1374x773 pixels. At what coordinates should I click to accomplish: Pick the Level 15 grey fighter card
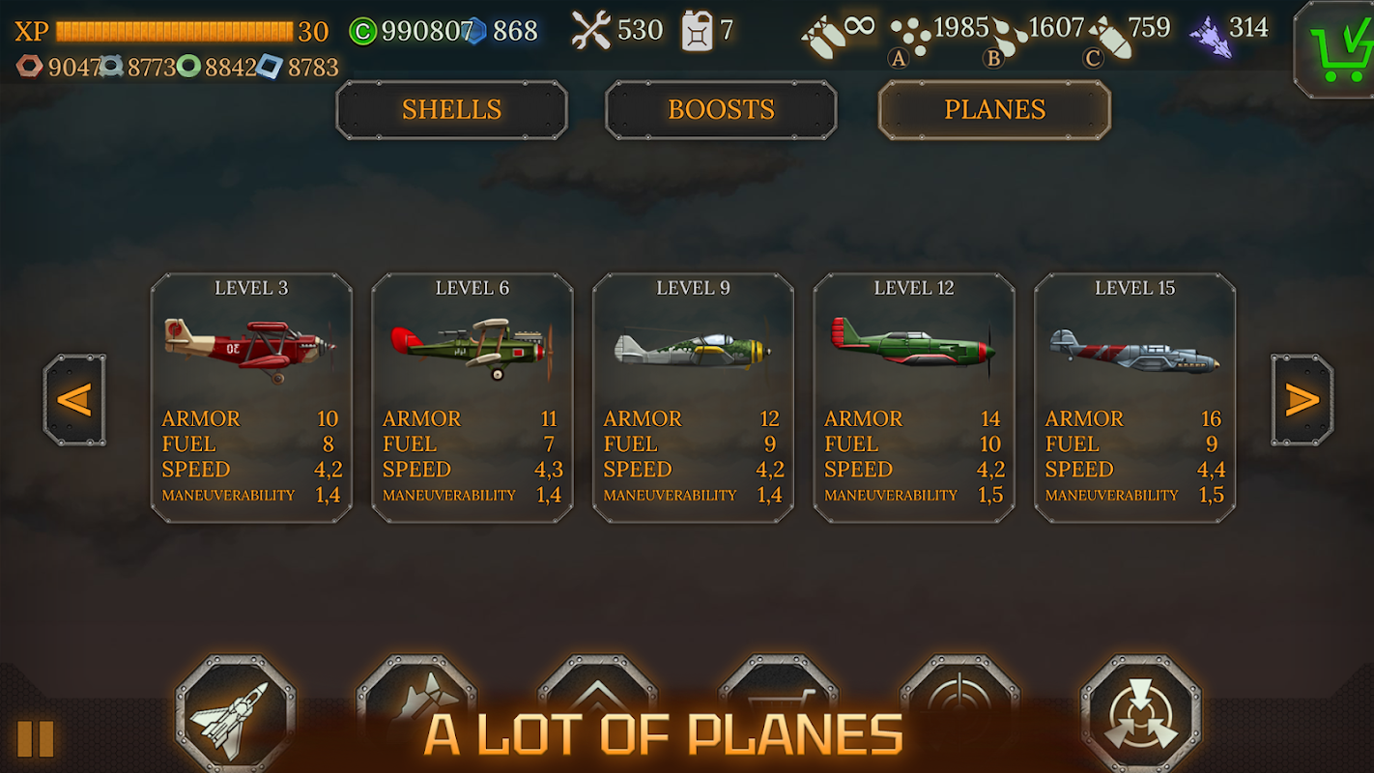1134,398
